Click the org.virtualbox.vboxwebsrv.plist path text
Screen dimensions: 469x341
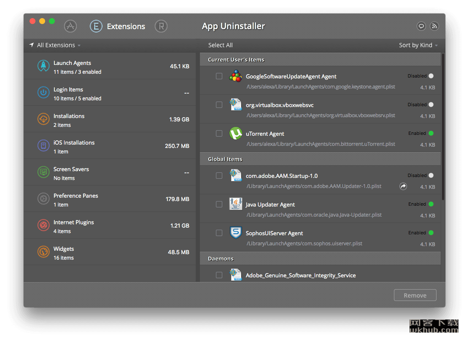point(321,115)
